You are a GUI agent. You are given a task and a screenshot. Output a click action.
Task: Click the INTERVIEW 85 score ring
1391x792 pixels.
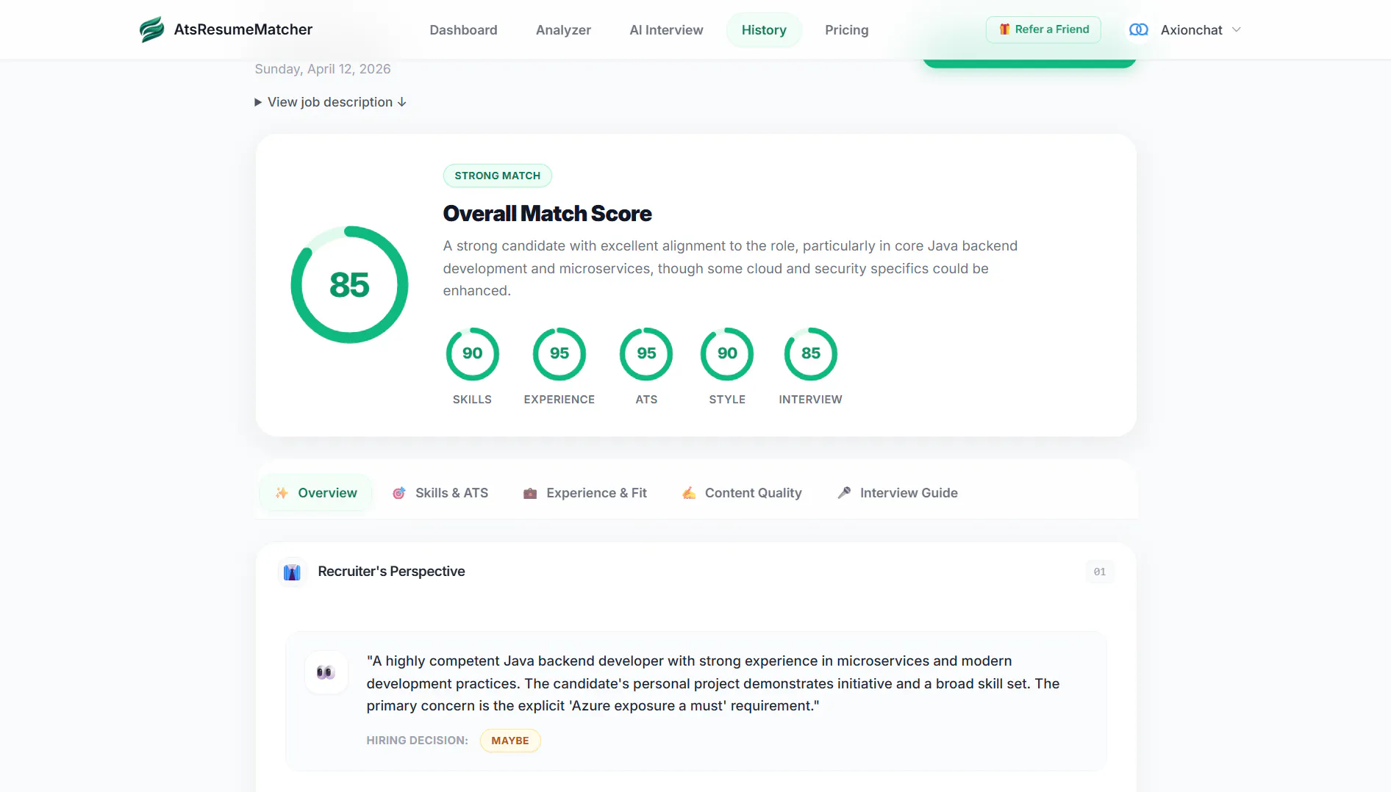[811, 354]
